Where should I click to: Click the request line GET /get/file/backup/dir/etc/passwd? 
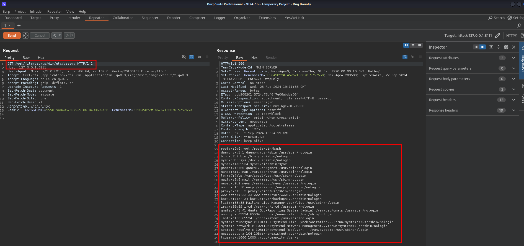point(50,64)
